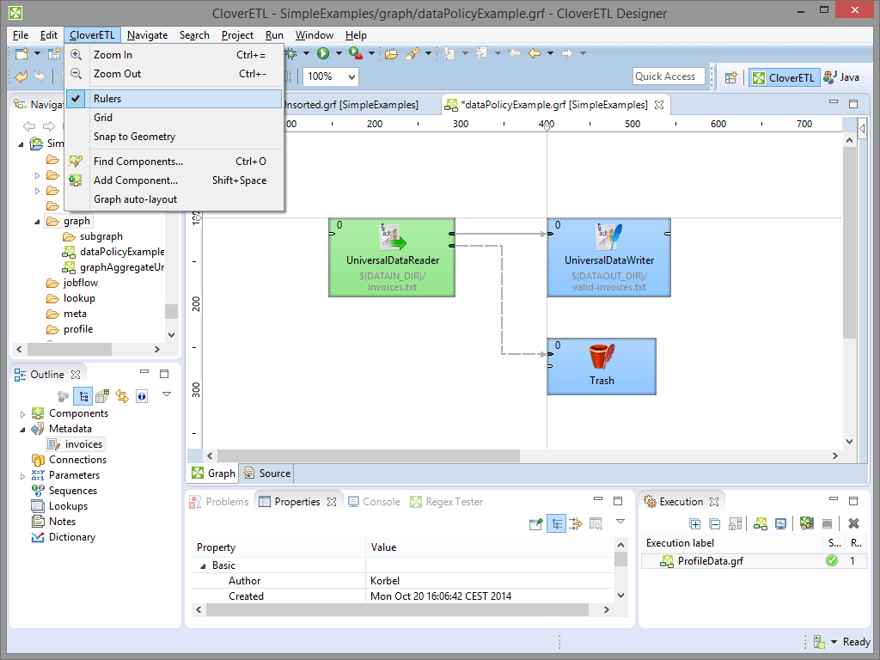880x660 pixels.
Task: Choose Find Components... menu entry
Action: (174, 162)
